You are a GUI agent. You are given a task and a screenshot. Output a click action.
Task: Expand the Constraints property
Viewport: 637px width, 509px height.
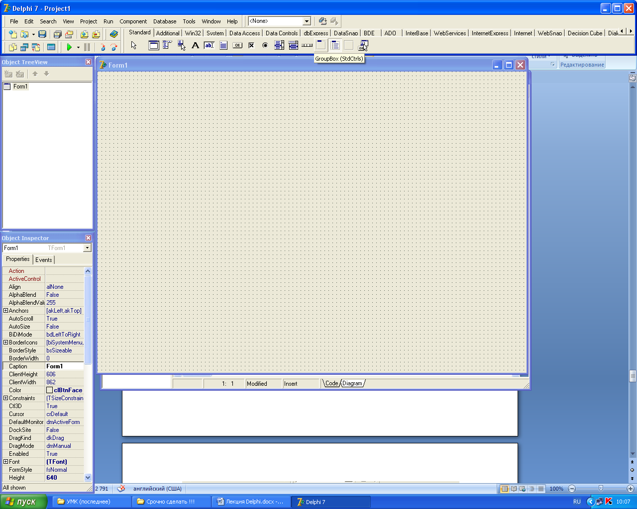5,398
